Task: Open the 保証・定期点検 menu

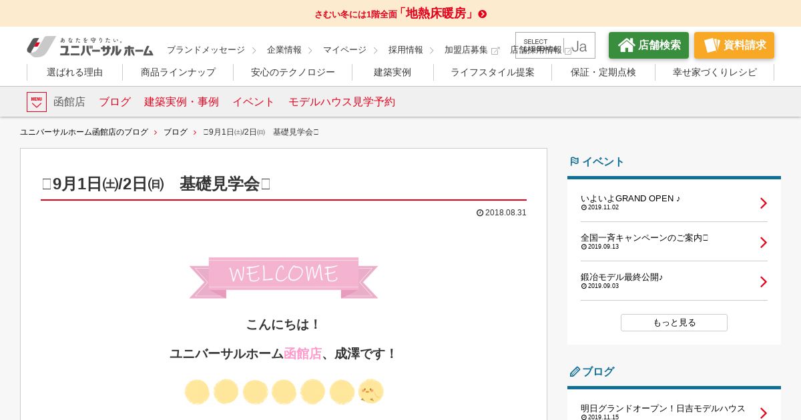Action: 603,72
